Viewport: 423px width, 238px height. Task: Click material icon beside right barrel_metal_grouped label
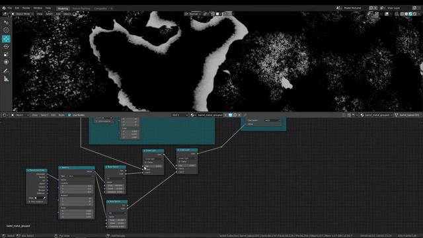(362, 115)
